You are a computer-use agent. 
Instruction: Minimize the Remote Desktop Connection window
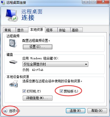coord(86,2)
